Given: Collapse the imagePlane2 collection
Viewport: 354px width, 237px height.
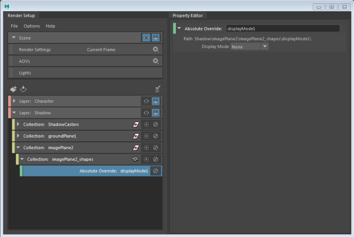Looking at the screenshot, I should click(18, 147).
